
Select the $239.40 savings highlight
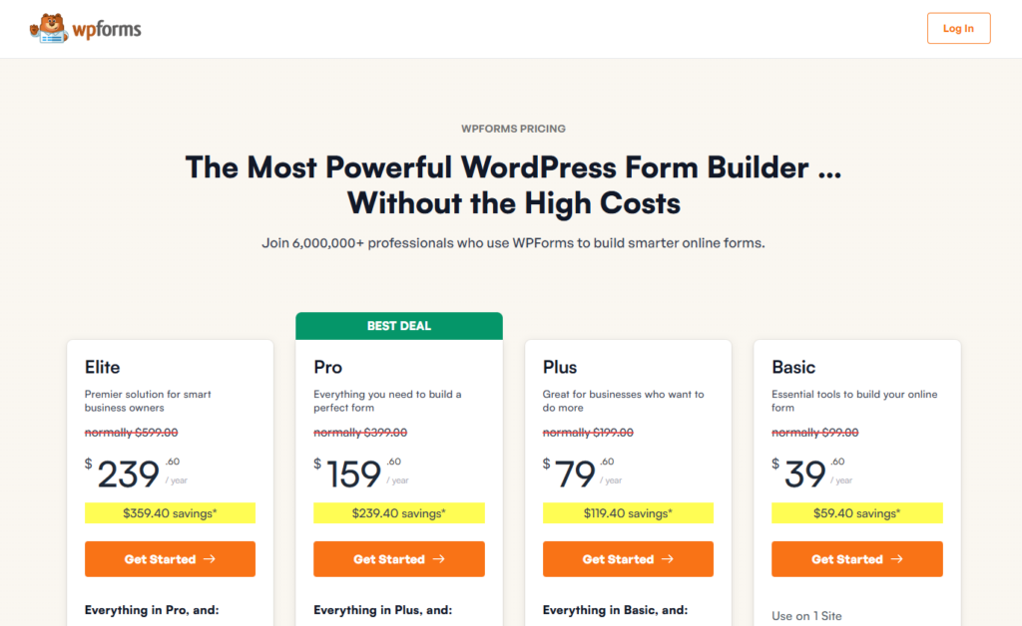point(398,513)
